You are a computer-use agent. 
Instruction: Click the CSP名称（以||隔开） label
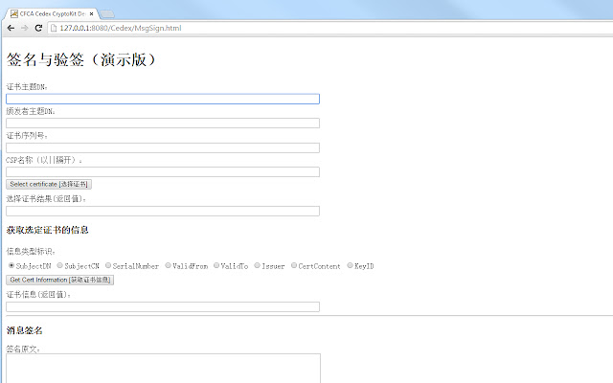44,160
